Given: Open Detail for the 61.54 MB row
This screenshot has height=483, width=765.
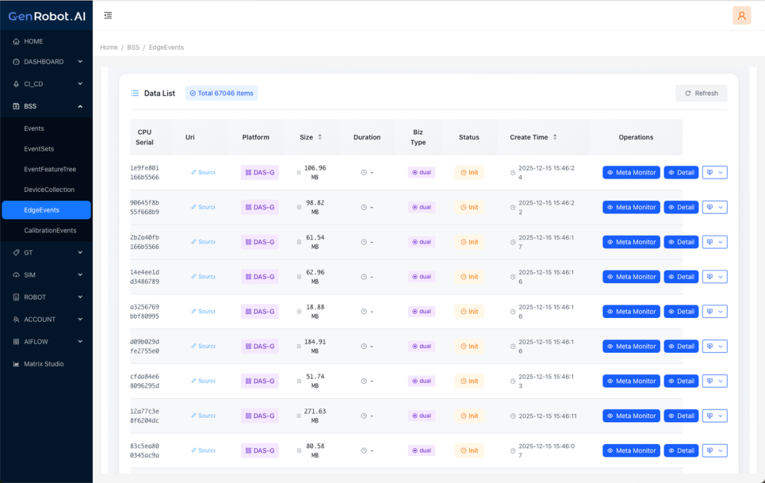Looking at the screenshot, I should [681, 242].
